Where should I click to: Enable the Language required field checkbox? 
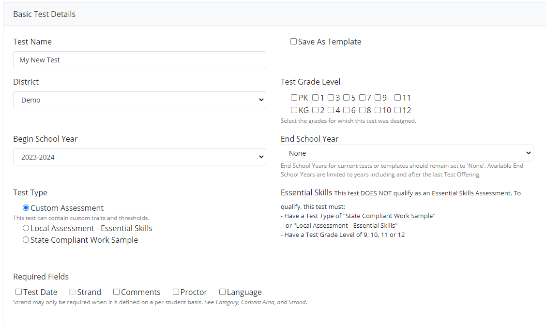(x=223, y=292)
